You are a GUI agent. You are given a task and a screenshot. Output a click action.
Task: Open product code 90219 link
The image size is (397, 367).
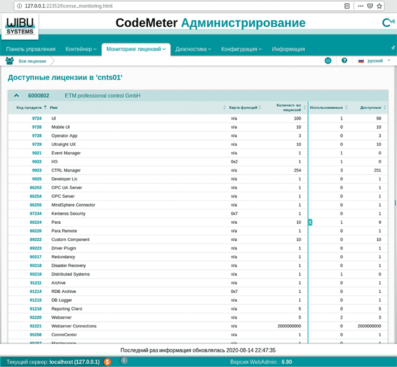(36, 274)
